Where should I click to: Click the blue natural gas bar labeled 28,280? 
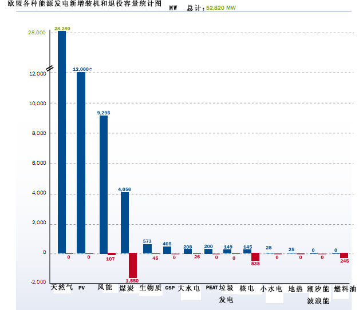click(62, 142)
